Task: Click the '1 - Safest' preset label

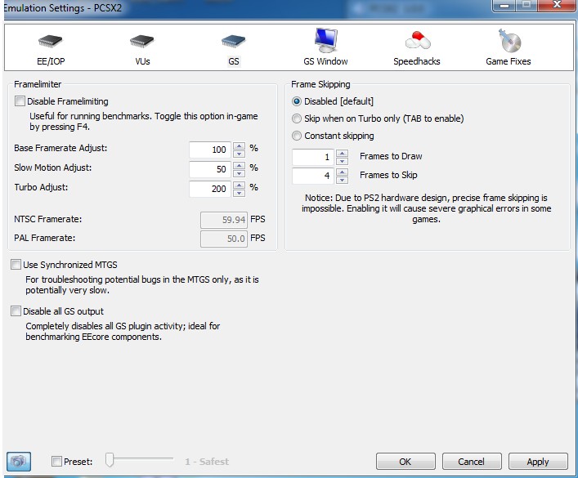Action: pos(207,462)
